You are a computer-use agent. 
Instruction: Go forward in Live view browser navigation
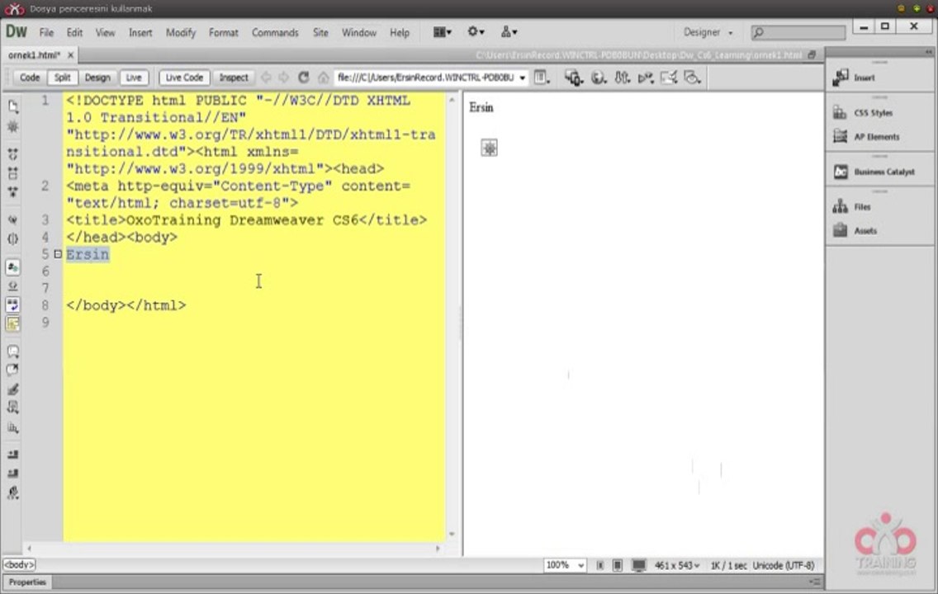(x=283, y=78)
